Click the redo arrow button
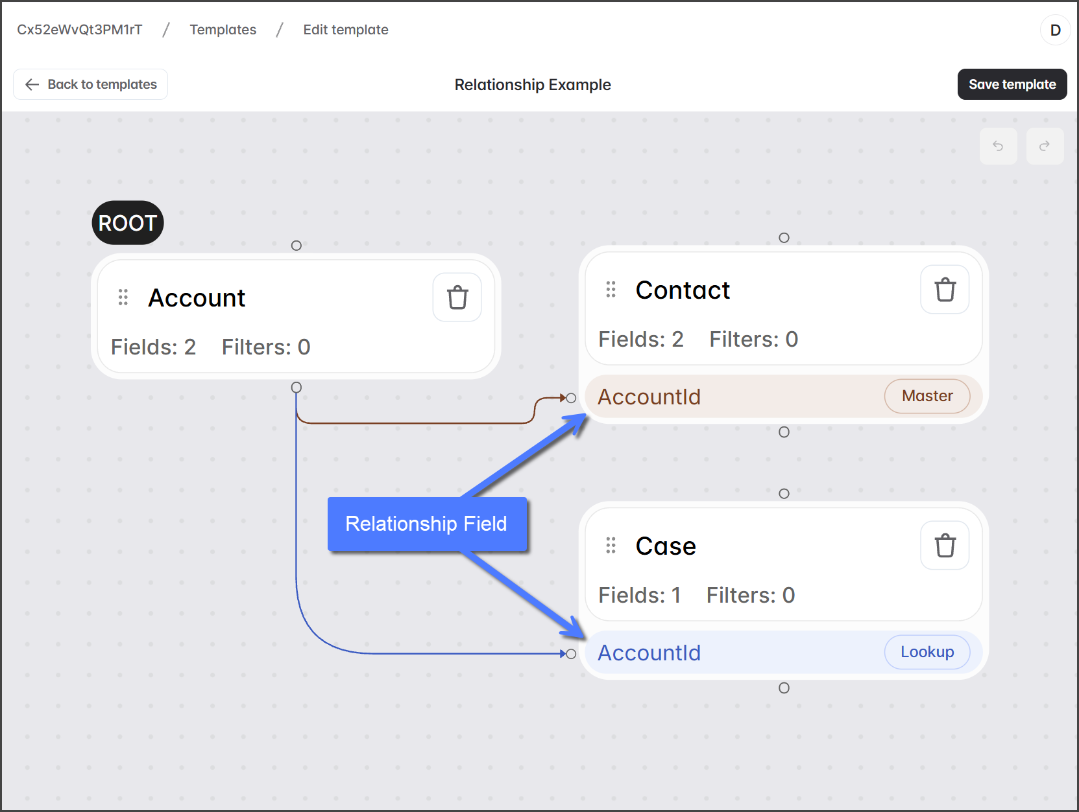This screenshot has height=812, width=1079. 1045,146
